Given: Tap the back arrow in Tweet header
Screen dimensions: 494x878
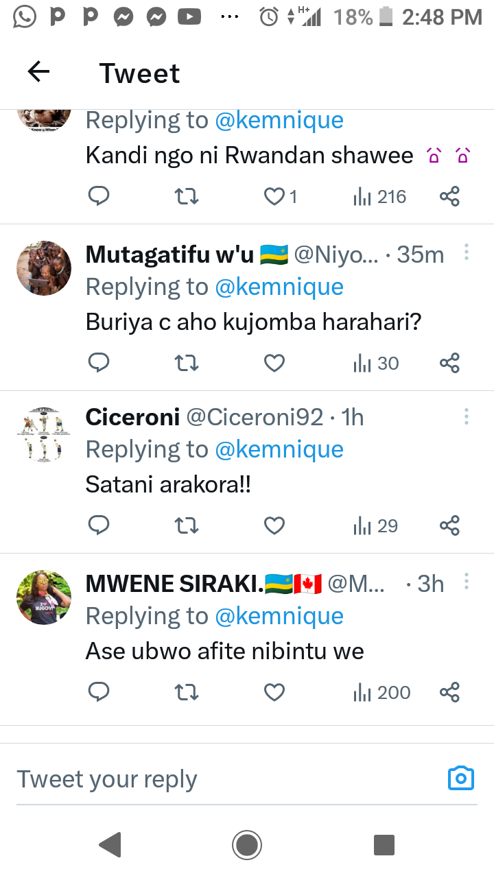Looking at the screenshot, I should click(38, 72).
